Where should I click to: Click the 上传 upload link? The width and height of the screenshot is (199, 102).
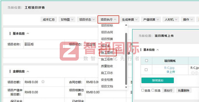coord(171,72)
